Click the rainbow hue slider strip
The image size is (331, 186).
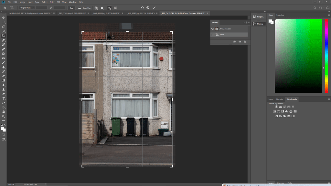point(326,56)
